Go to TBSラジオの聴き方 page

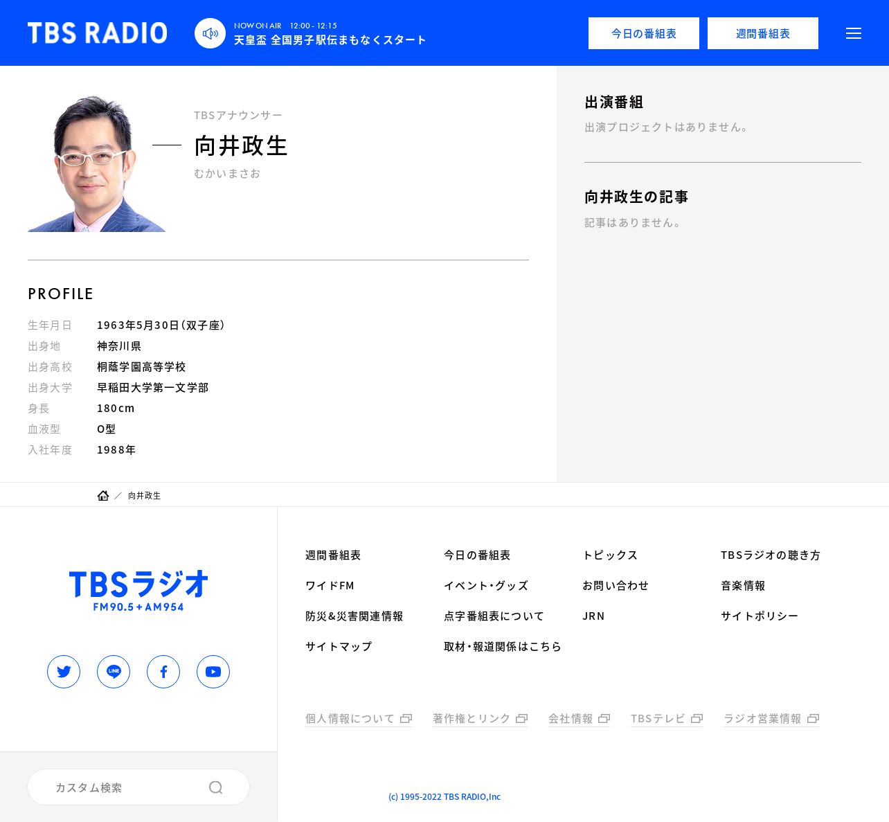click(x=770, y=555)
